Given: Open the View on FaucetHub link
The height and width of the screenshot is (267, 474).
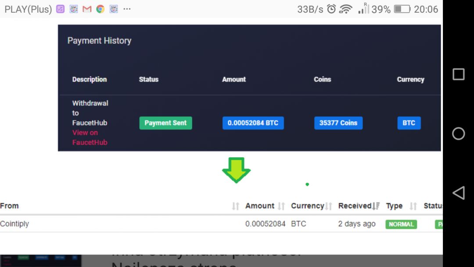Looking at the screenshot, I should click(x=90, y=137).
